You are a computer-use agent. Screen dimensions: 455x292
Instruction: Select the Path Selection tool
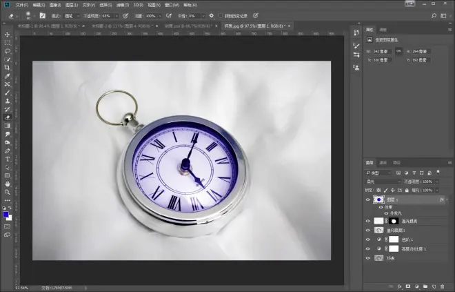[8, 167]
